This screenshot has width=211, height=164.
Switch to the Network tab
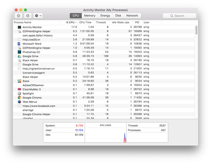(x=132, y=15)
